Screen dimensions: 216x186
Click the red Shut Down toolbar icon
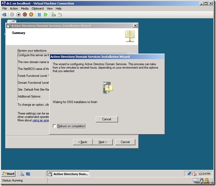tap(25, 15)
